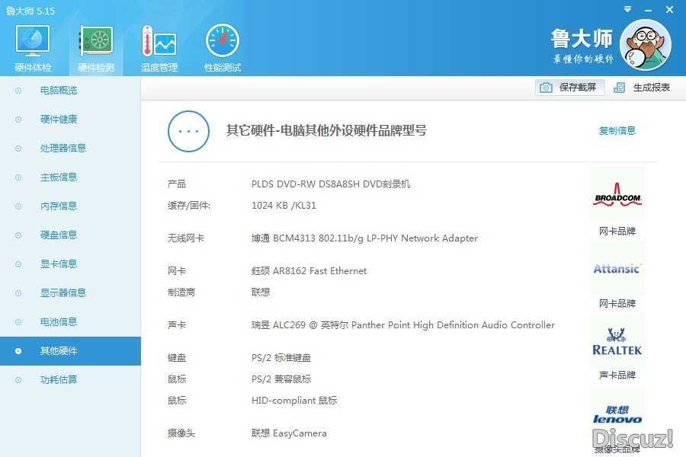Click the Broadcom brand logo
The height and width of the screenshot is (457, 686).
(x=617, y=195)
